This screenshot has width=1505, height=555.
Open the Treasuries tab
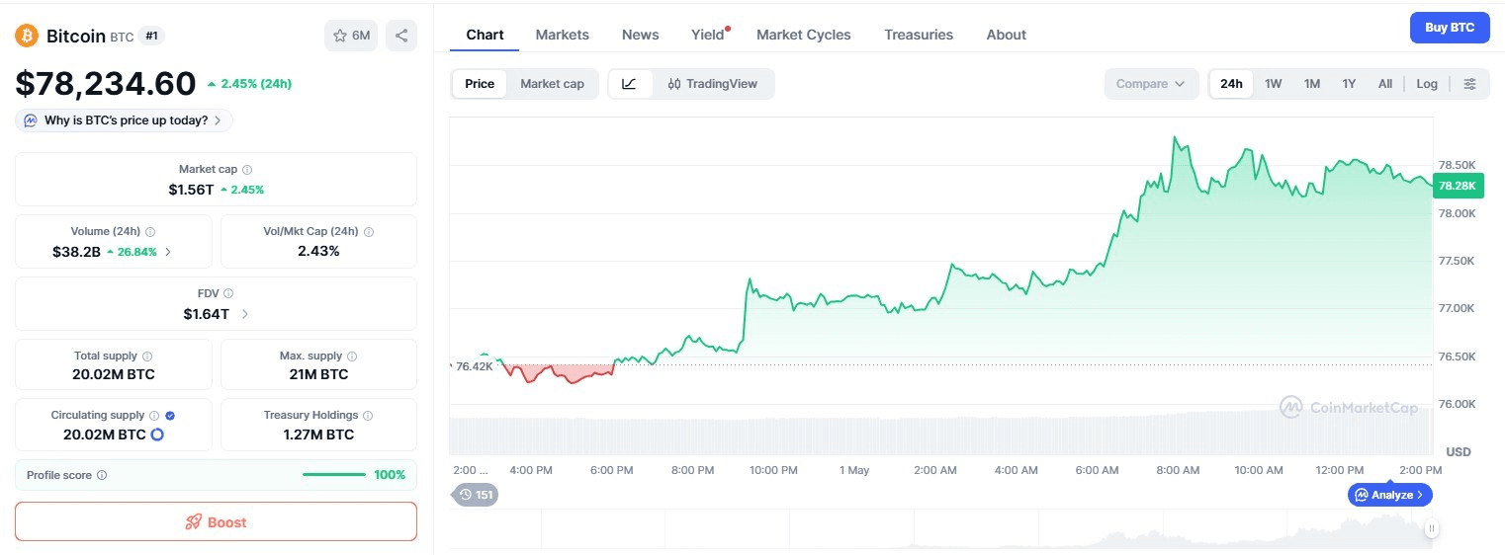click(919, 35)
